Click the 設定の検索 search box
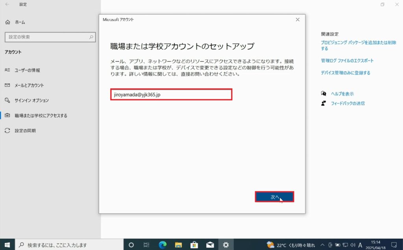This screenshot has width=403, height=250. coord(50,37)
